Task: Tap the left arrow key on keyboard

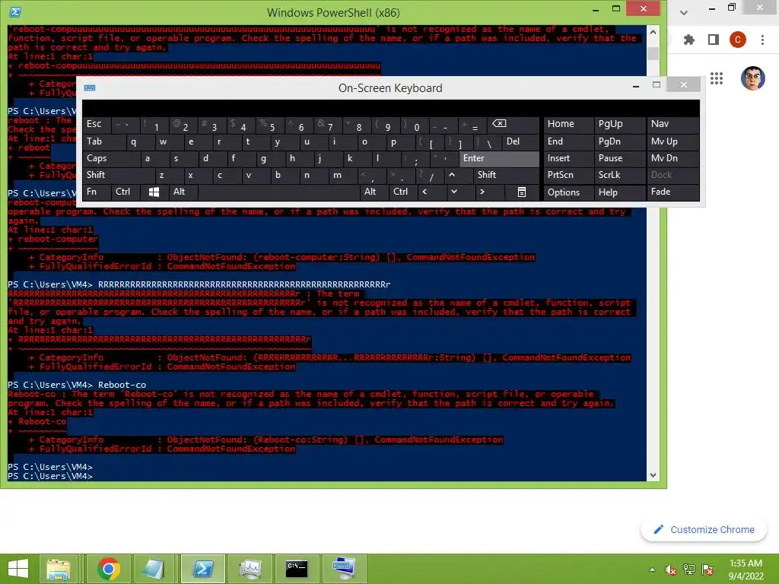Action: pos(424,192)
